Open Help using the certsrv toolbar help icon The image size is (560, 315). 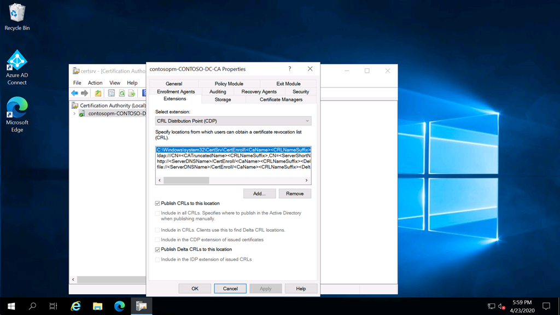click(x=144, y=93)
